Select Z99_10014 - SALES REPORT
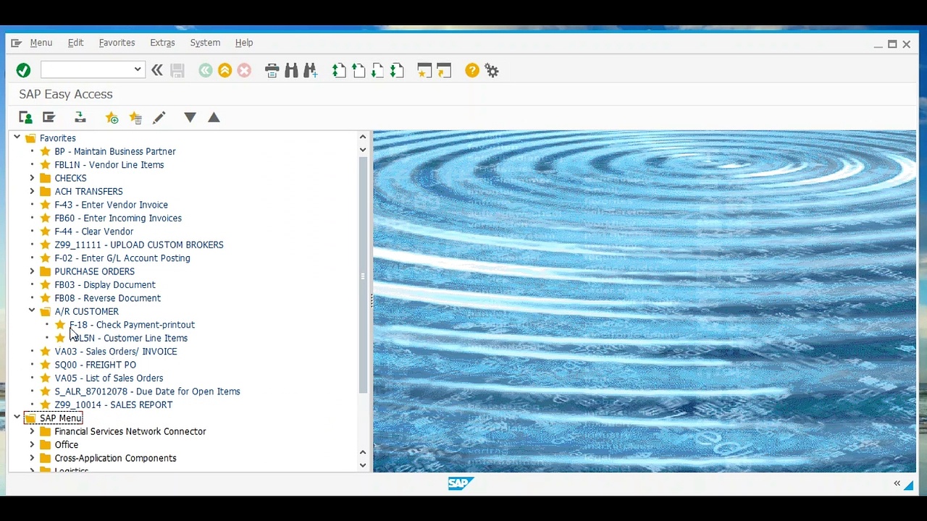 coord(114,404)
